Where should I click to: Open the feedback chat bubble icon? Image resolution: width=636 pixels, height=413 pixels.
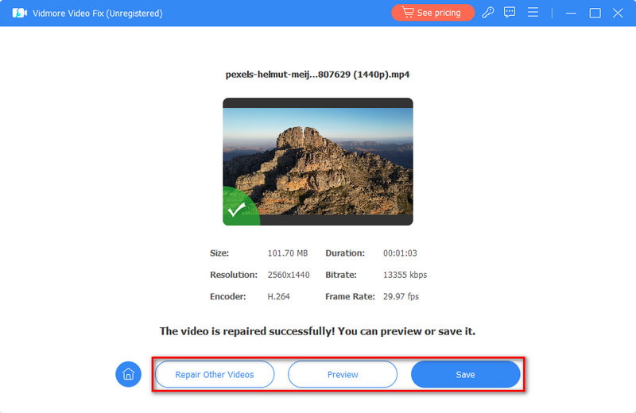click(510, 13)
